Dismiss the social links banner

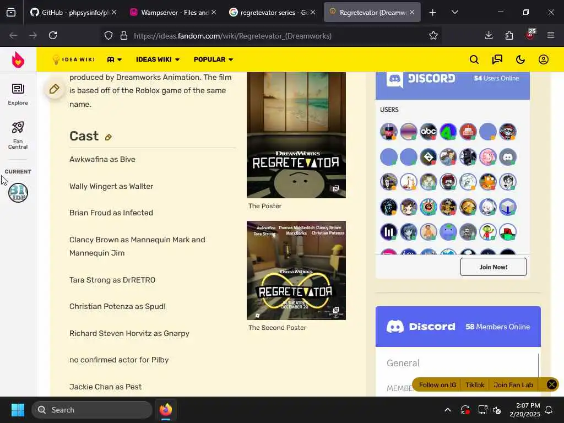tap(551, 384)
